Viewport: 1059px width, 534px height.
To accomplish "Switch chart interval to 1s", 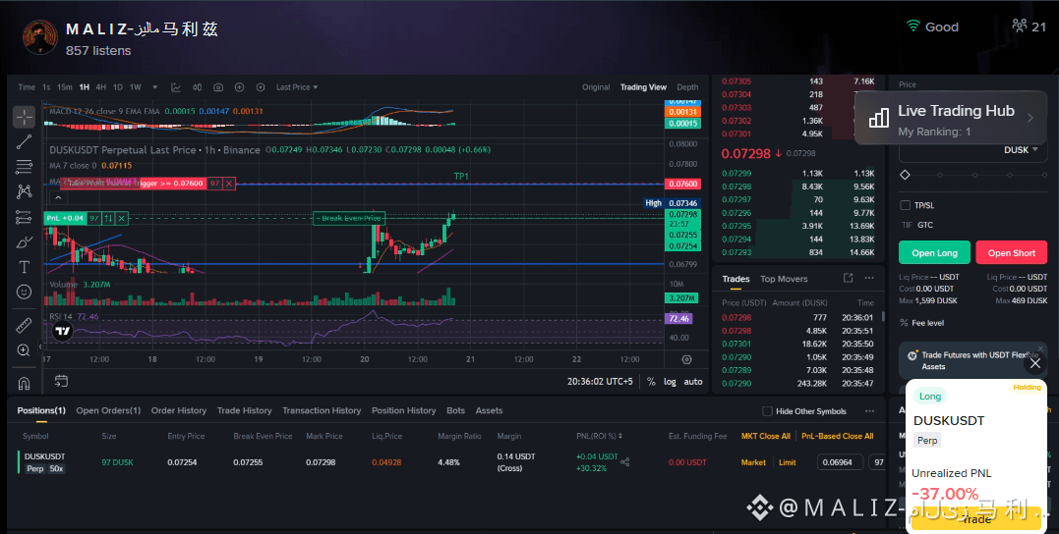I will tap(46, 87).
